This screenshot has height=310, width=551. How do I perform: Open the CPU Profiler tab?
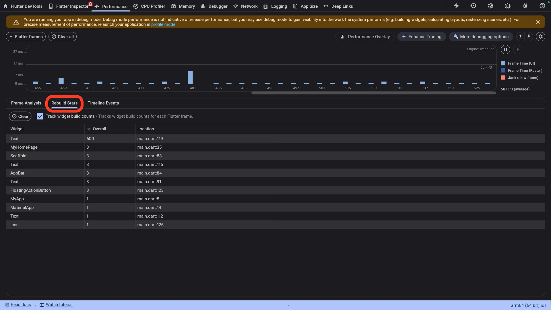[149, 6]
